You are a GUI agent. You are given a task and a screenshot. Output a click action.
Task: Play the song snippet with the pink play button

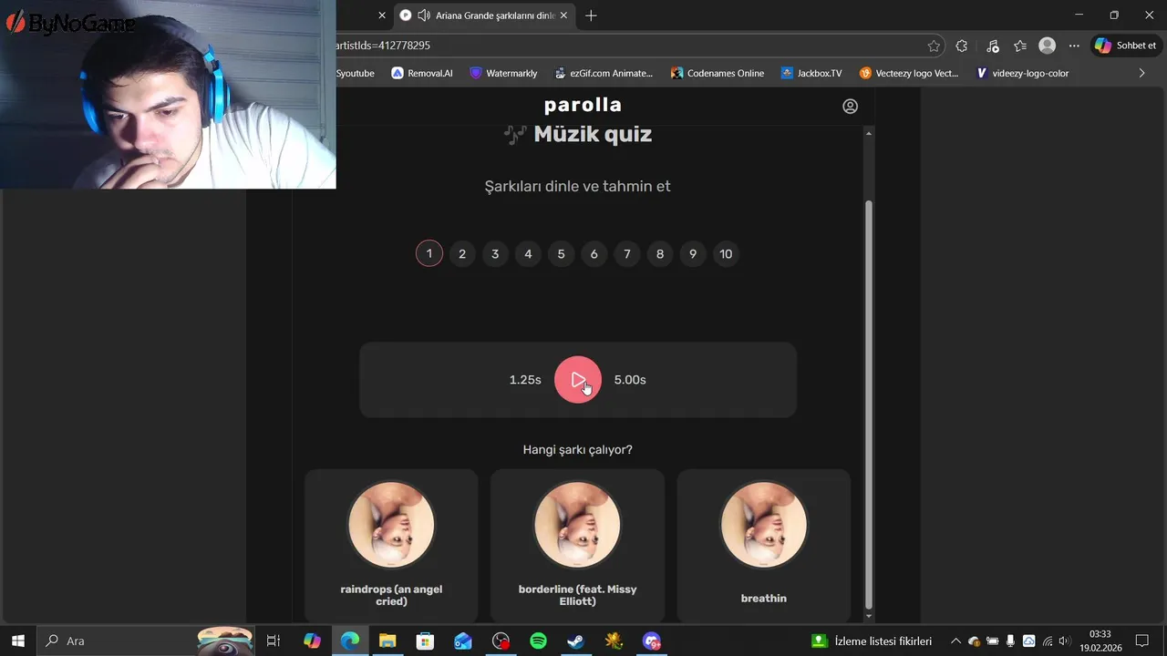pyautogui.click(x=578, y=380)
